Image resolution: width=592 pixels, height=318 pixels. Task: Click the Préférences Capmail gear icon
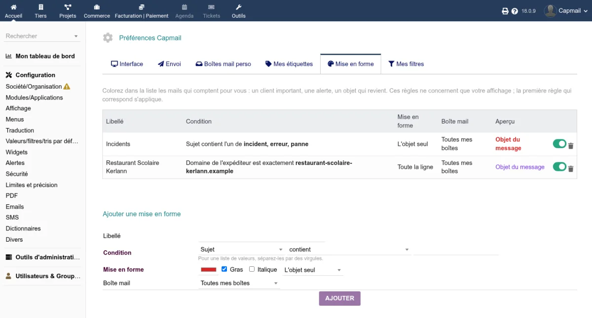pos(108,38)
